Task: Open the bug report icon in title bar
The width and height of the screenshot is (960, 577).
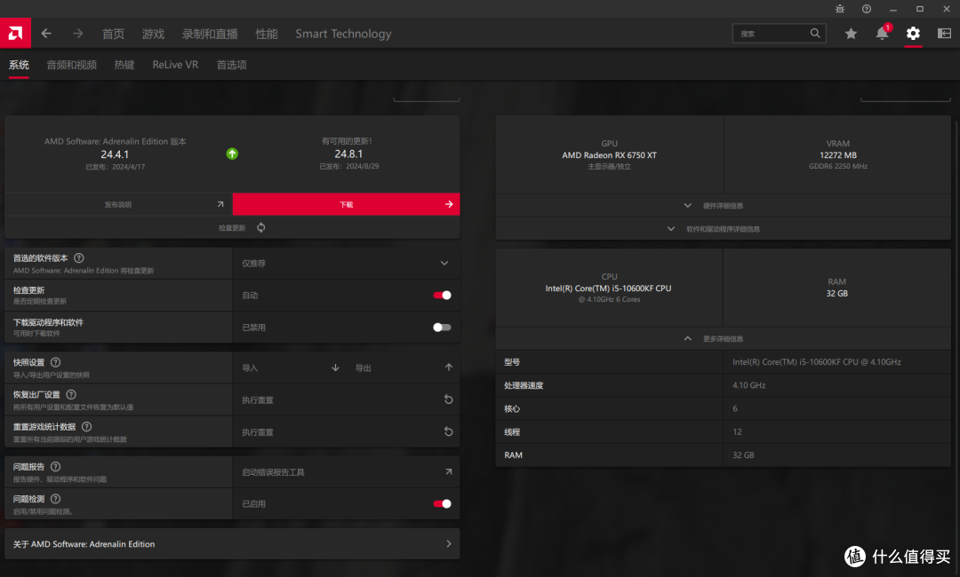Action: tap(840, 9)
